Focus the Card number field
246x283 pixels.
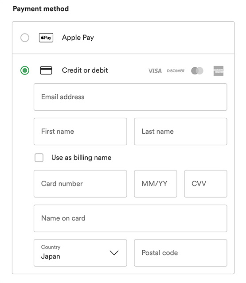(80, 184)
